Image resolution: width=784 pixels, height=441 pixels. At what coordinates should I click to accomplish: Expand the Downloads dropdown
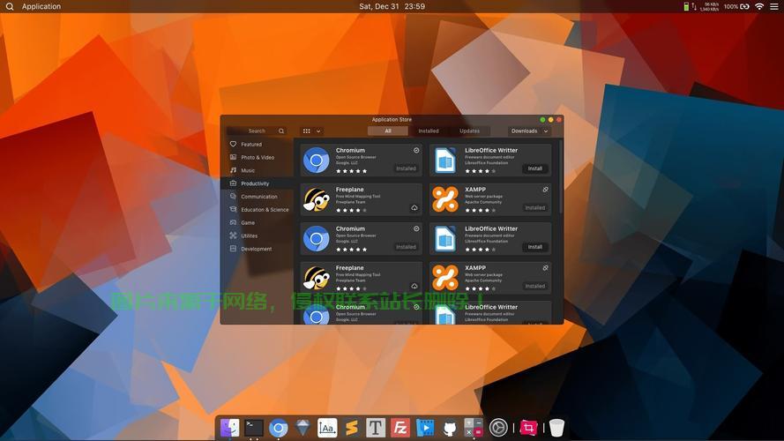[529, 131]
